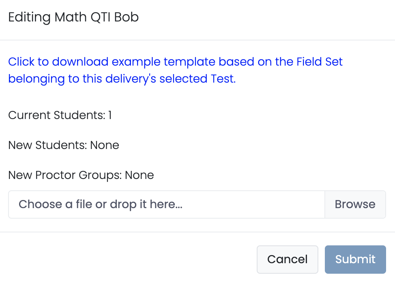Click the Current Students count of 1
Image resolution: width=395 pixels, height=281 pixels.
(x=109, y=115)
